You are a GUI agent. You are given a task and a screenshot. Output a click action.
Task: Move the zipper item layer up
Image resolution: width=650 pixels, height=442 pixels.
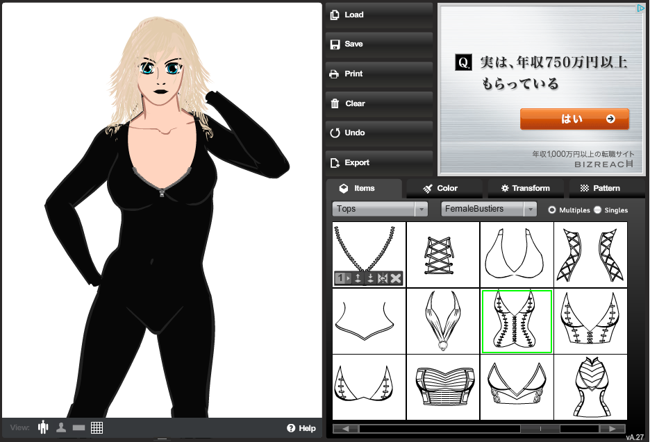pyautogui.click(x=358, y=278)
